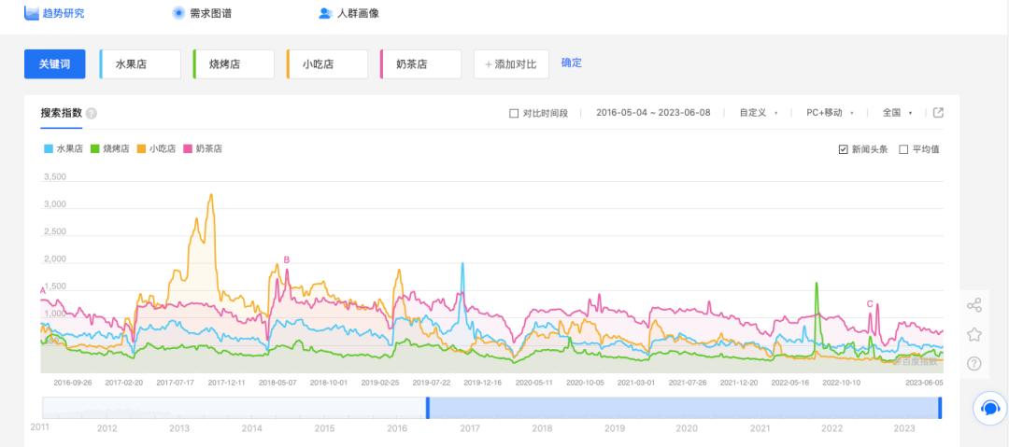Click the year 2020 on overview timeline

tap(688, 428)
